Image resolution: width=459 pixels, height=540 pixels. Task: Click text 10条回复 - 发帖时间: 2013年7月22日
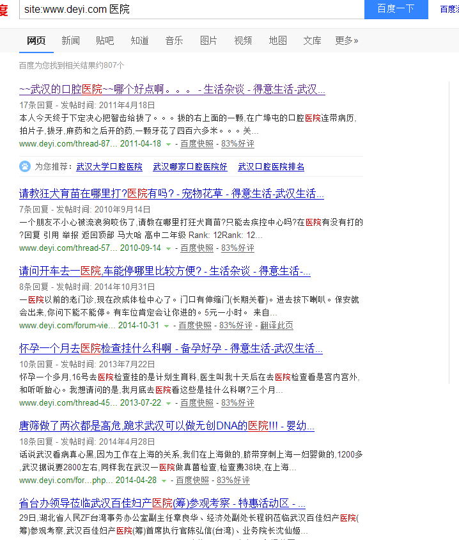(87, 365)
